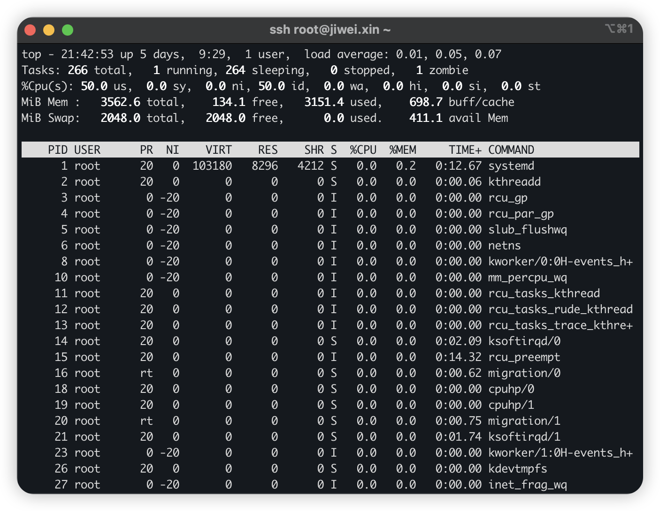660x511 pixels.
Task: Click the %MEM column header
Action: click(x=402, y=150)
